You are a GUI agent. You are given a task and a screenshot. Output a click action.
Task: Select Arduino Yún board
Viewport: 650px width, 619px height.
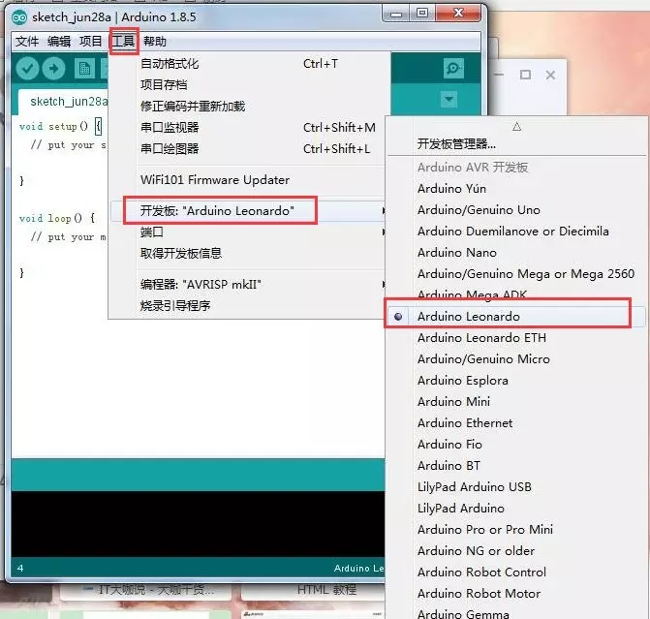[x=516, y=189]
